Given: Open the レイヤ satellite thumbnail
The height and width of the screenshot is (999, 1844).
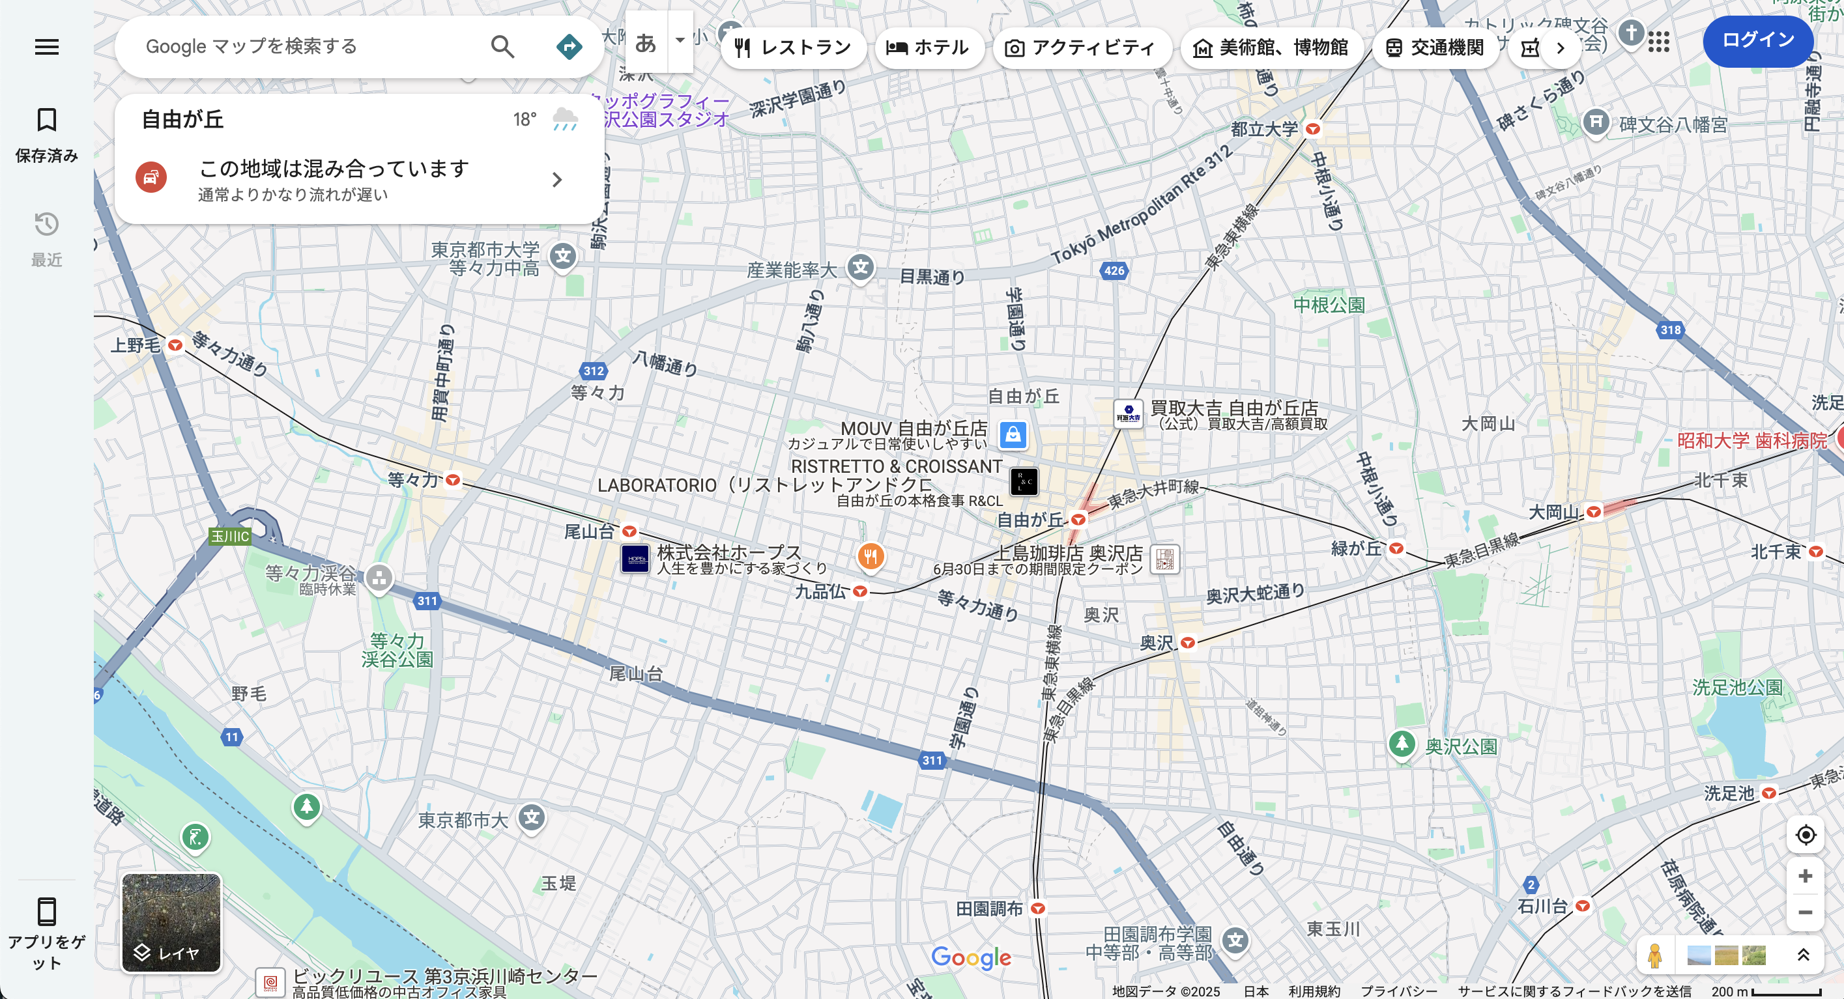Looking at the screenshot, I should point(171,922).
